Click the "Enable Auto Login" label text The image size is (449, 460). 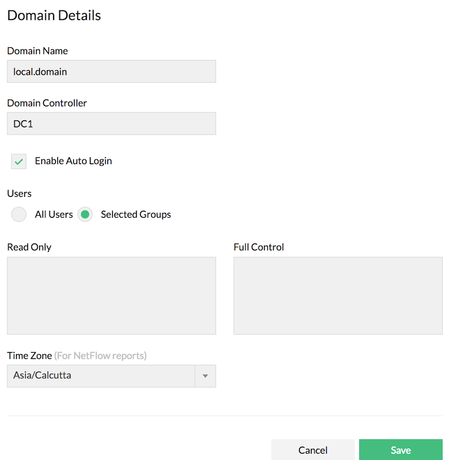(73, 161)
